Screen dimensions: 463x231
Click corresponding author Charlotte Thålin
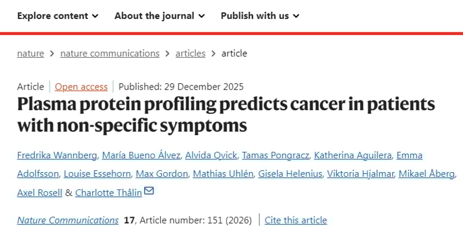[x=108, y=192]
